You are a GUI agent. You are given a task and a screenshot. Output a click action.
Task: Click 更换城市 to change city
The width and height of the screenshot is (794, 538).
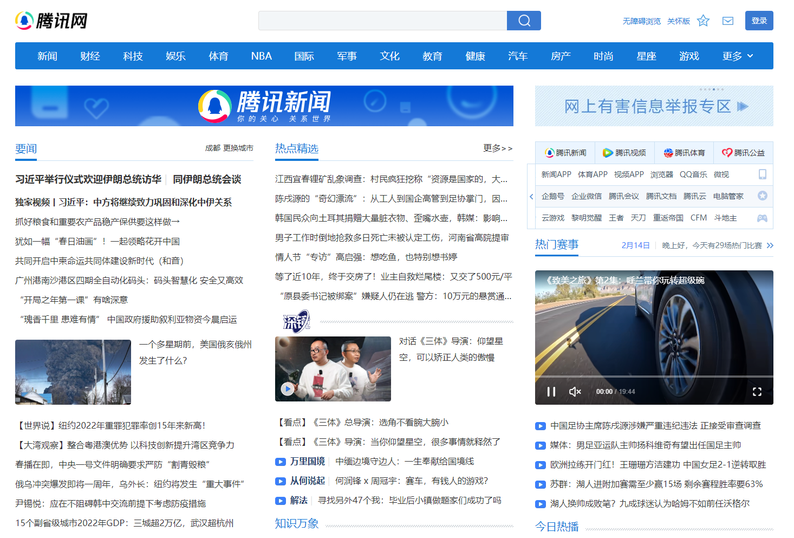pyautogui.click(x=238, y=148)
